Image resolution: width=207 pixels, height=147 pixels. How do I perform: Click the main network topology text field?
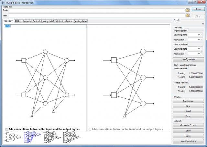(45, 26)
